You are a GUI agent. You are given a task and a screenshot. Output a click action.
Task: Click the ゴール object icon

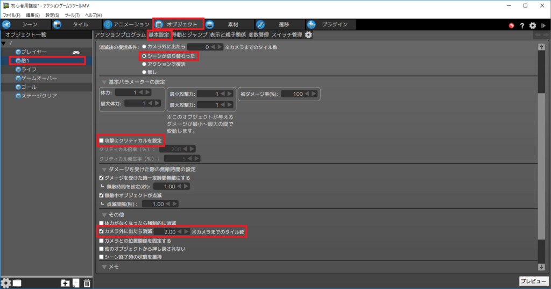(18, 87)
